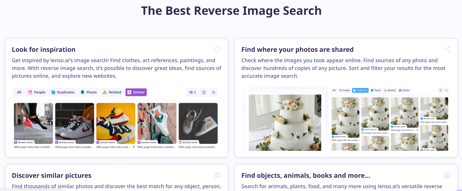Toggle the eye visibility counter showing 2
Viewport: 462px width, 191px height.
[192, 92]
